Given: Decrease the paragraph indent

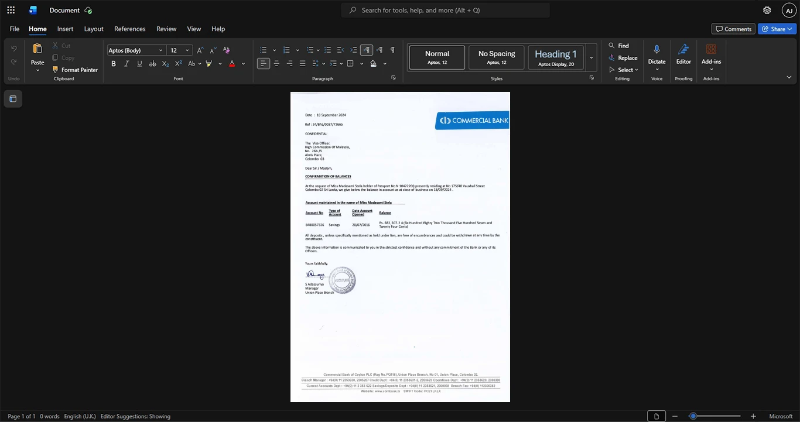Looking at the screenshot, I should (x=341, y=50).
